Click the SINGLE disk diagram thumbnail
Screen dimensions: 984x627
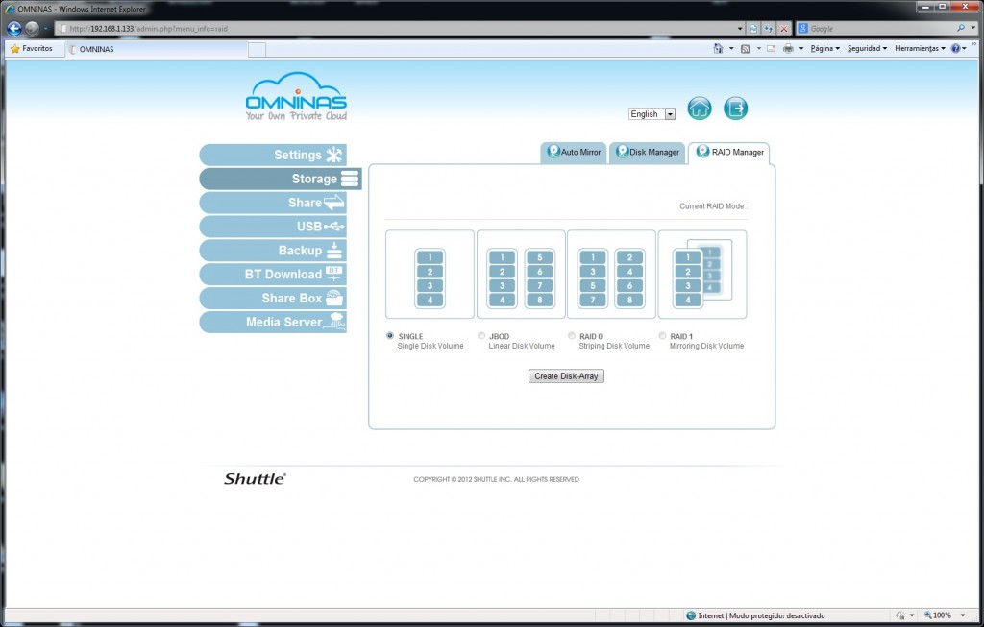[430, 275]
